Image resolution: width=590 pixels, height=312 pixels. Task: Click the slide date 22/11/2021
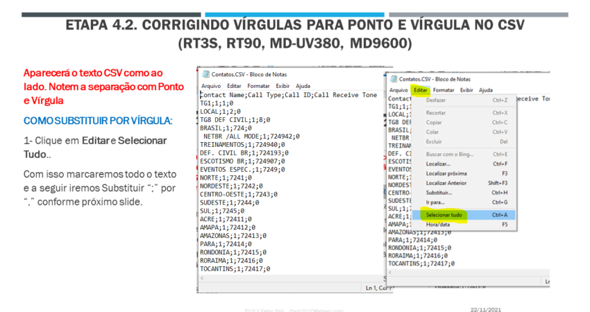485,309
